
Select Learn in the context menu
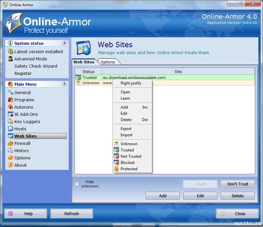click(132, 98)
